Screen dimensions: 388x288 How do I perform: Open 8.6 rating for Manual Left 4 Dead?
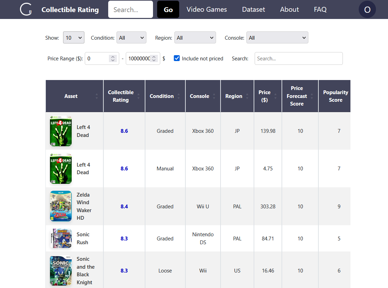point(124,169)
